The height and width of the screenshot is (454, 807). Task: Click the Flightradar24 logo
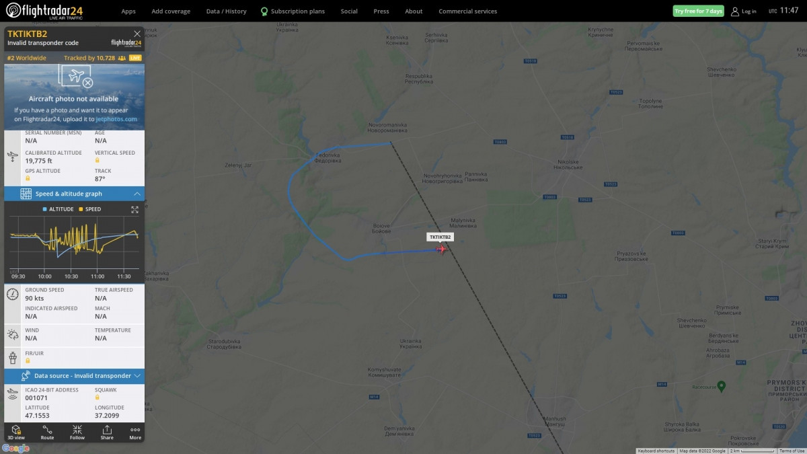(44, 11)
